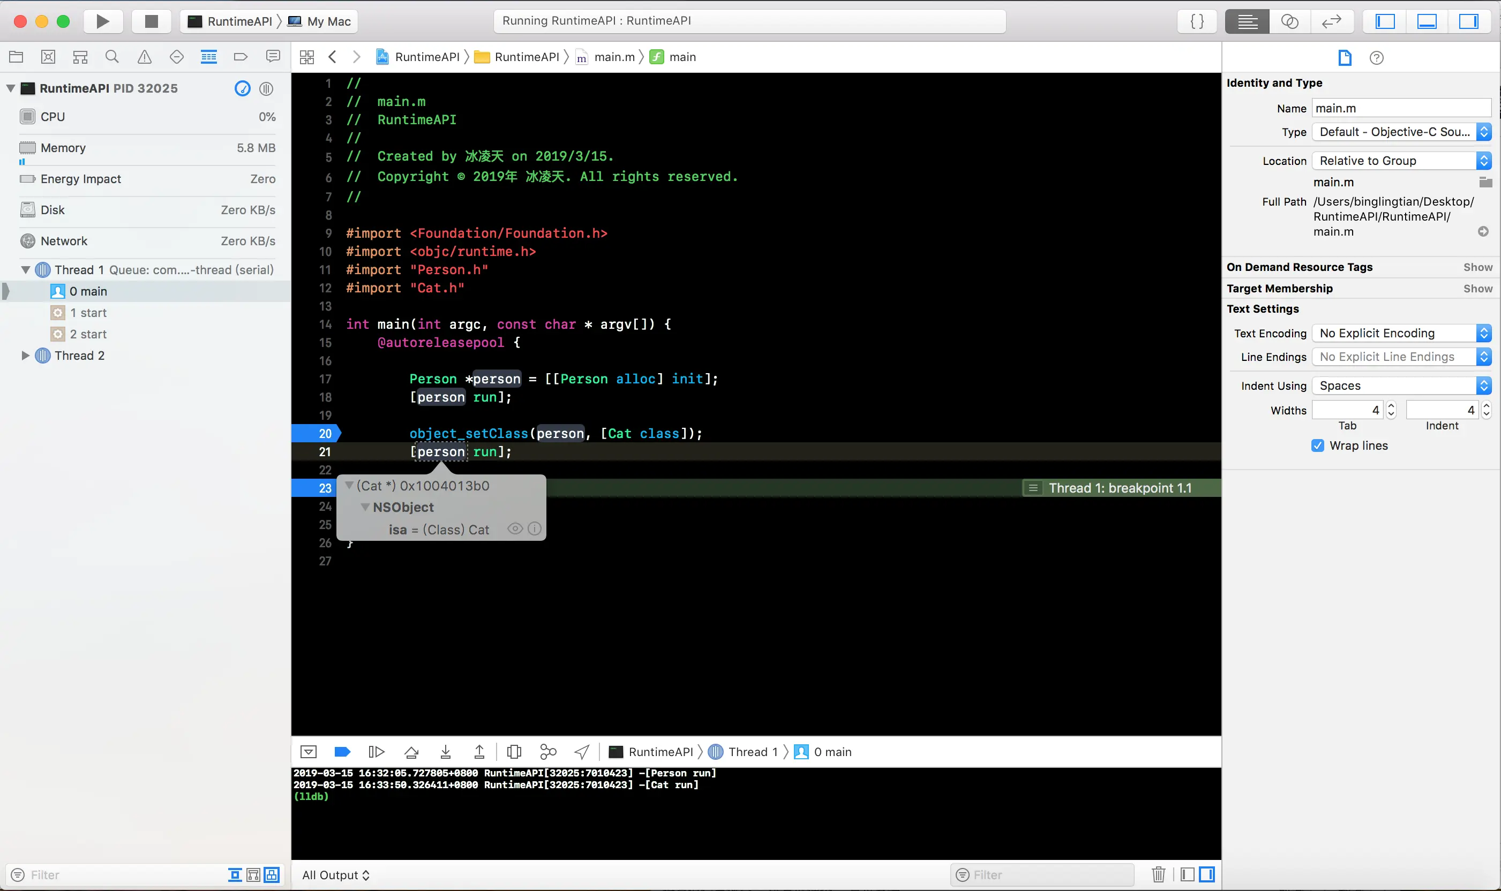The height and width of the screenshot is (891, 1501).
Task: Collapse the Thread 1 disclosure triangle
Action: click(26, 269)
